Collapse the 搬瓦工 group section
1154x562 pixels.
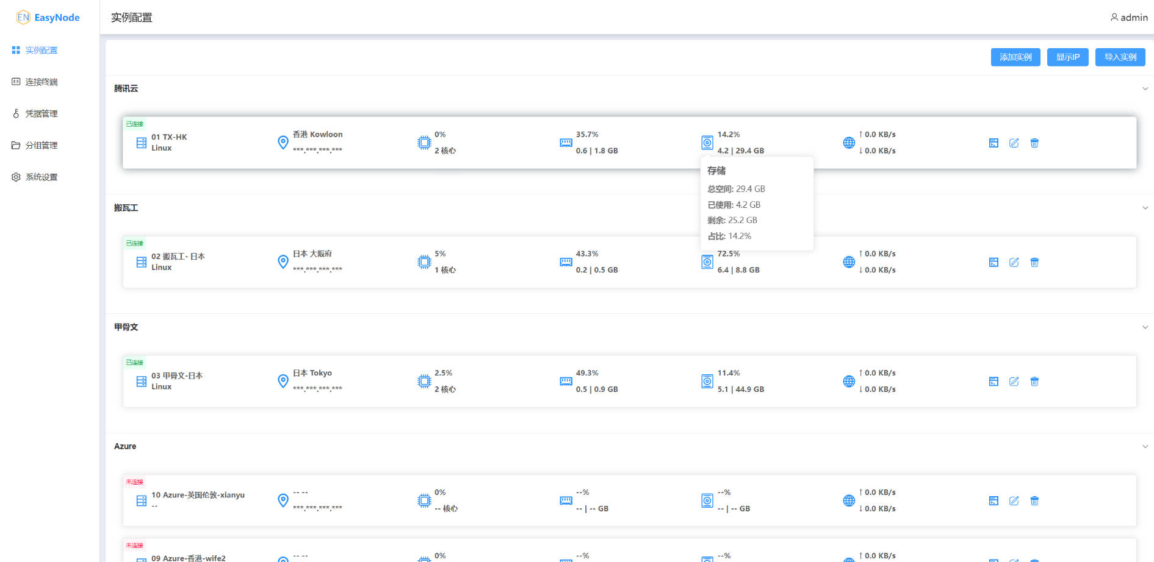click(x=1145, y=208)
